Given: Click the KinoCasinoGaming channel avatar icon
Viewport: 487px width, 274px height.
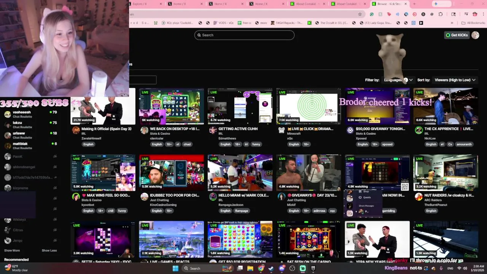Looking at the screenshot, I should pos(145,197).
